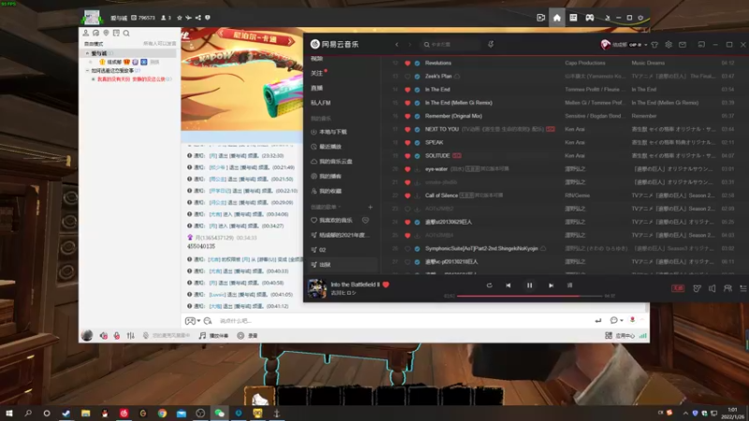
Task: Expand the account dropdown arrow beside username
Action: click(645, 45)
